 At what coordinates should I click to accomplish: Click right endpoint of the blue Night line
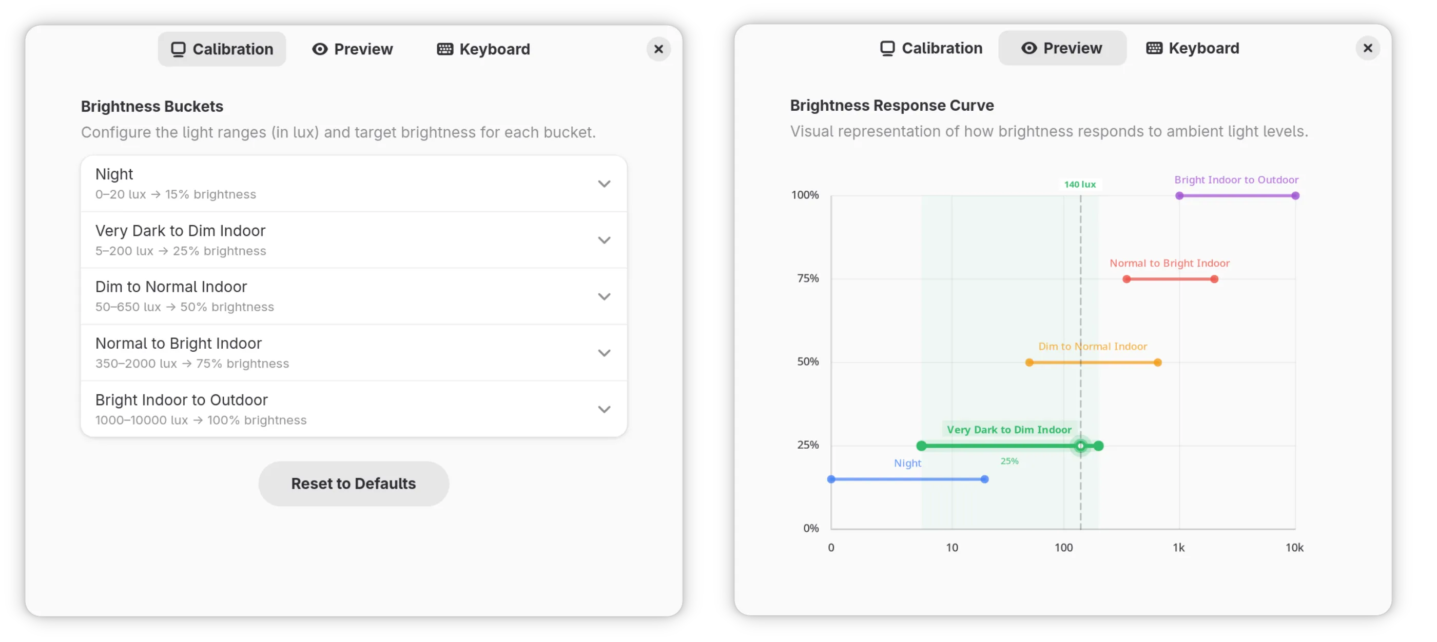984,479
